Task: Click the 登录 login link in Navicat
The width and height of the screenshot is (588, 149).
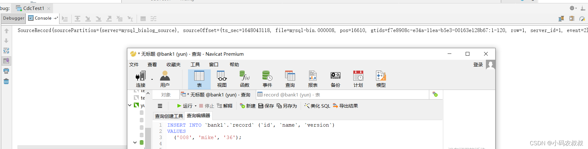Action: 478,65
